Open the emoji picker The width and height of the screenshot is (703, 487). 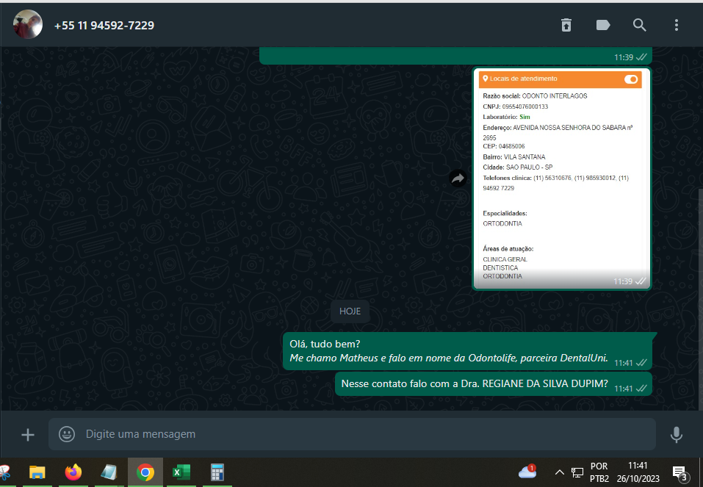pyautogui.click(x=67, y=434)
